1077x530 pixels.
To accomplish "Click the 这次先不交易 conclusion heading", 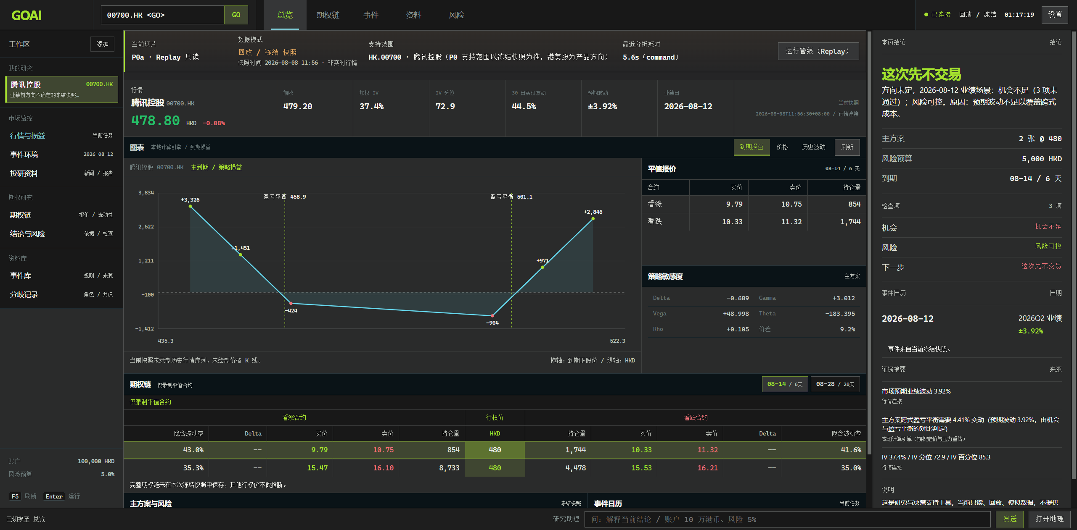I will tap(921, 74).
